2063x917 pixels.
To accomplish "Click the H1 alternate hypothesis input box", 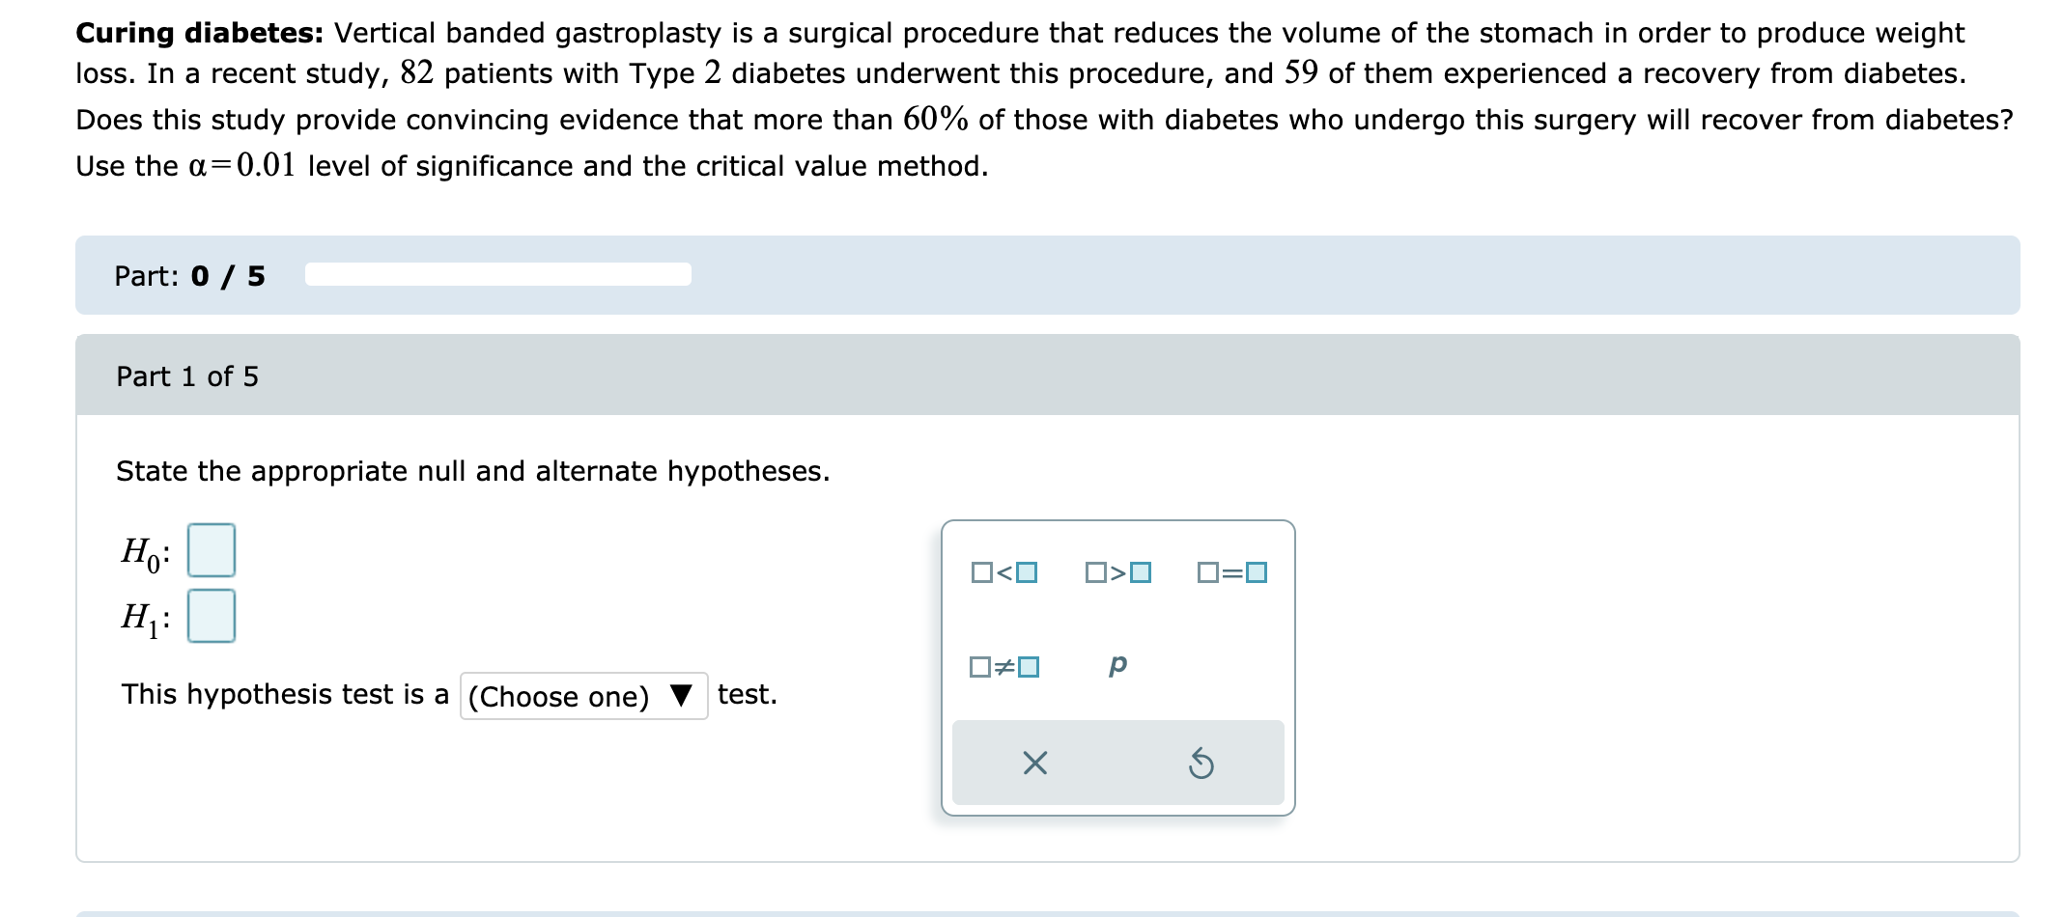I will tap(211, 616).
